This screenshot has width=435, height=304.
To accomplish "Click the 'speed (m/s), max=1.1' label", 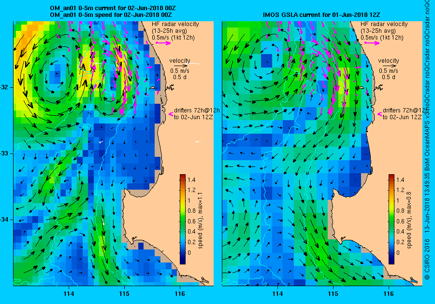I will tap(200, 221).
